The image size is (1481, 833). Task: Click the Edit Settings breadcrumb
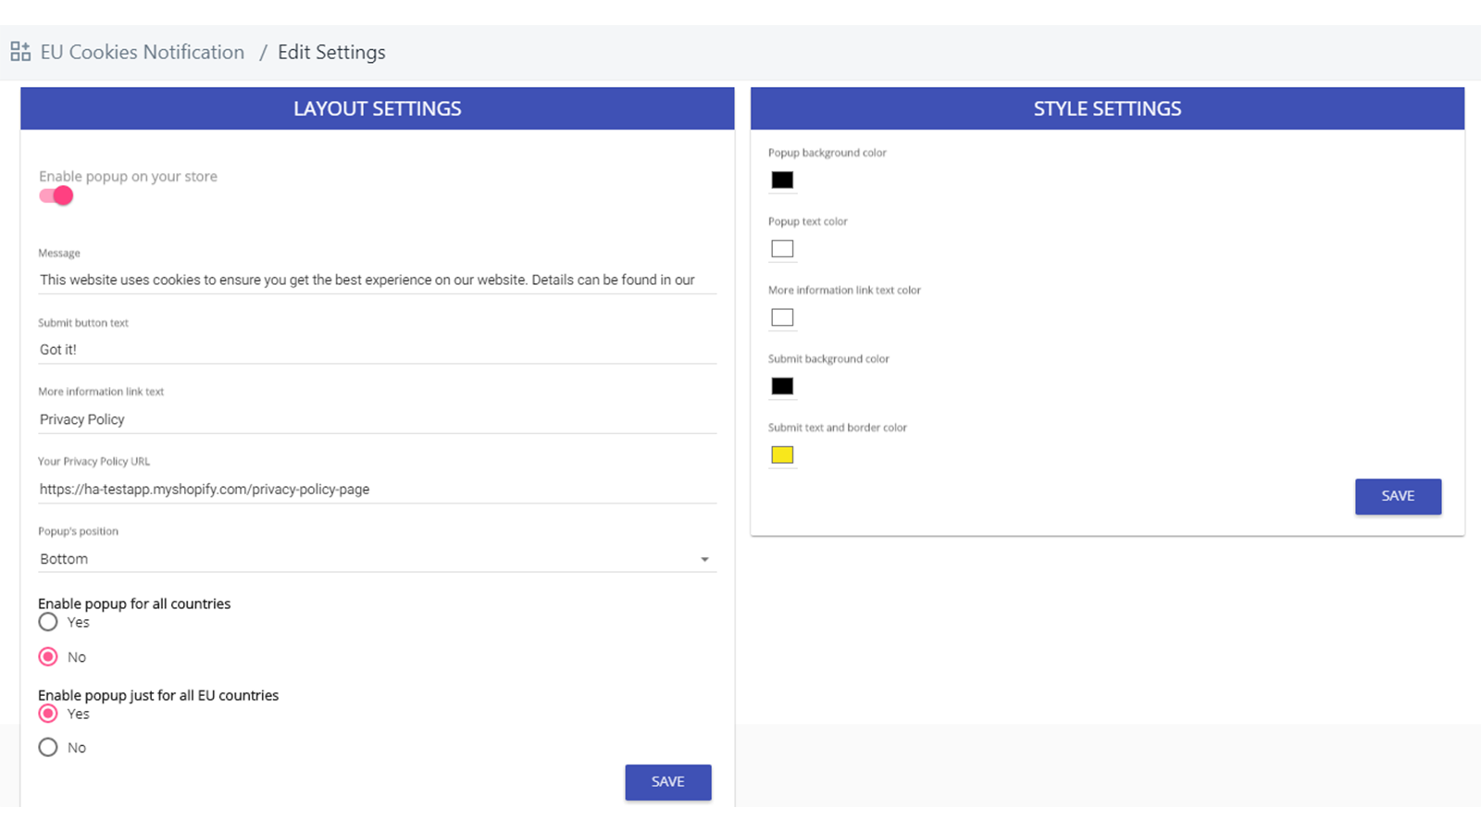click(331, 53)
